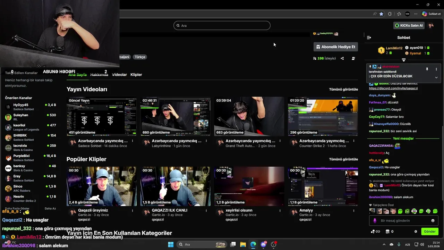444x250 pixels.
Task: Open the Hakkımda tab
Action: pyautogui.click(x=99, y=75)
